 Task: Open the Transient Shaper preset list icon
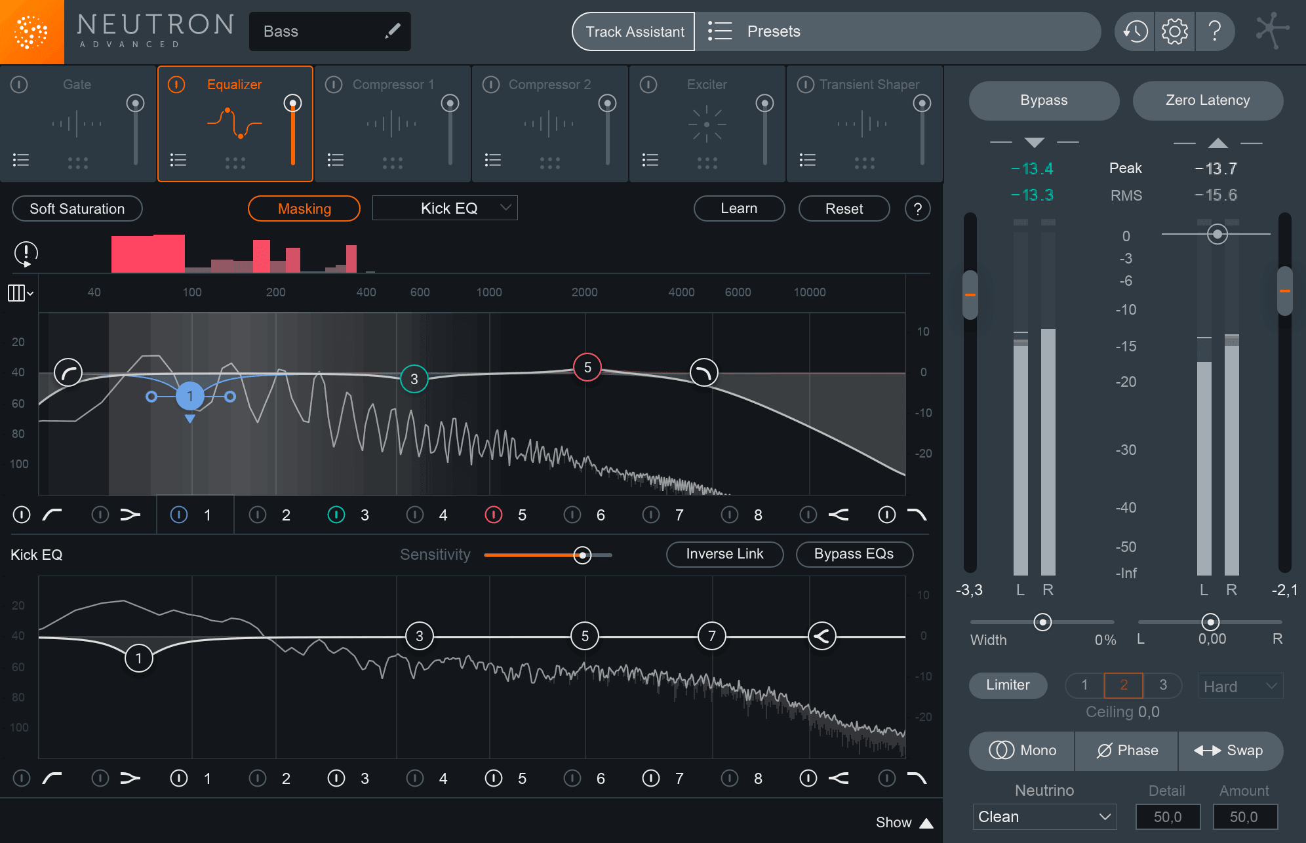click(808, 160)
